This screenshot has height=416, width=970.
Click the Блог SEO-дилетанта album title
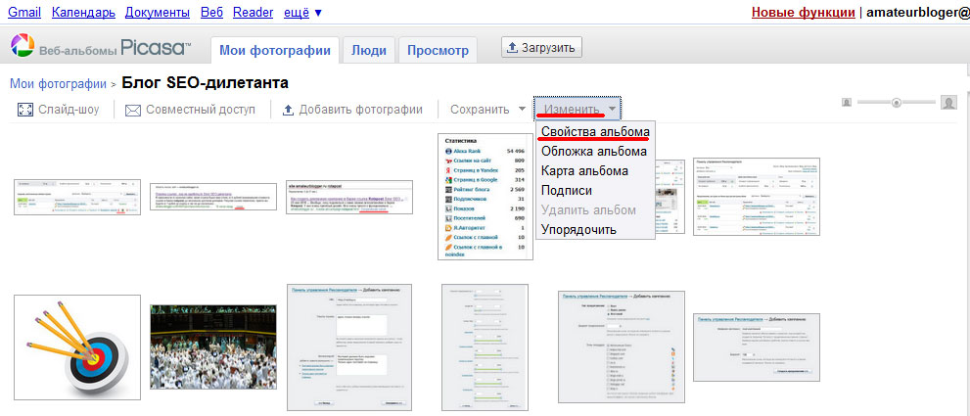point(205,82)
